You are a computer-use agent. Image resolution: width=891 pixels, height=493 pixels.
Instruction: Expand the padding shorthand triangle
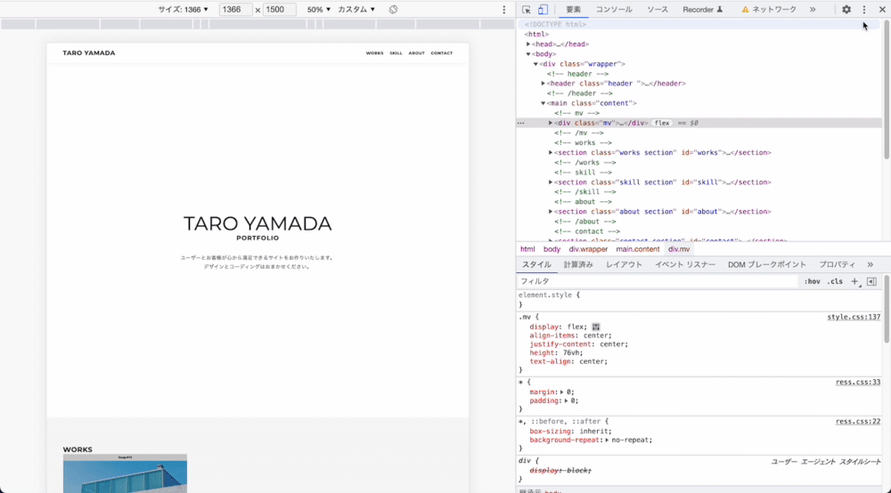[x=567, y=400]
